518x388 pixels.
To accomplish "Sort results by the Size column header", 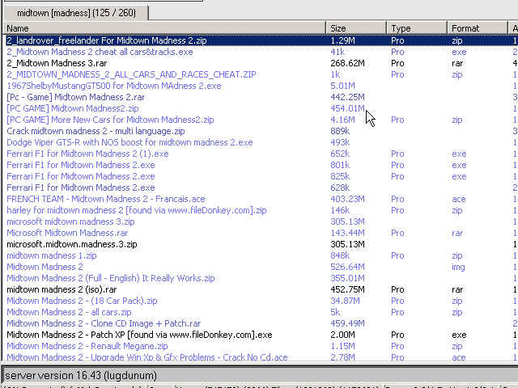I will click(x=356, y=28).
